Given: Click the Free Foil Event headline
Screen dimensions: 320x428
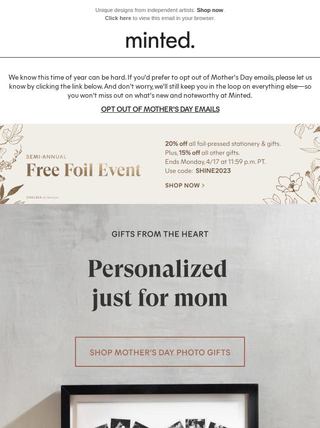Looking at the screenshot, I should (x=83, y=170).
